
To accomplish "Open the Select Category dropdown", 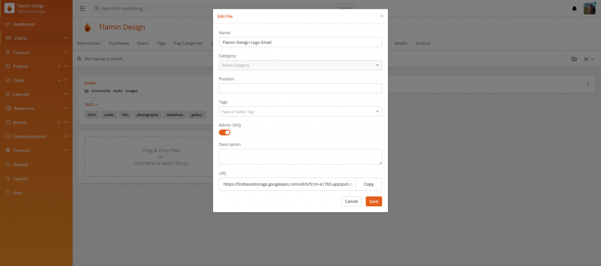I will click(300, 65).
